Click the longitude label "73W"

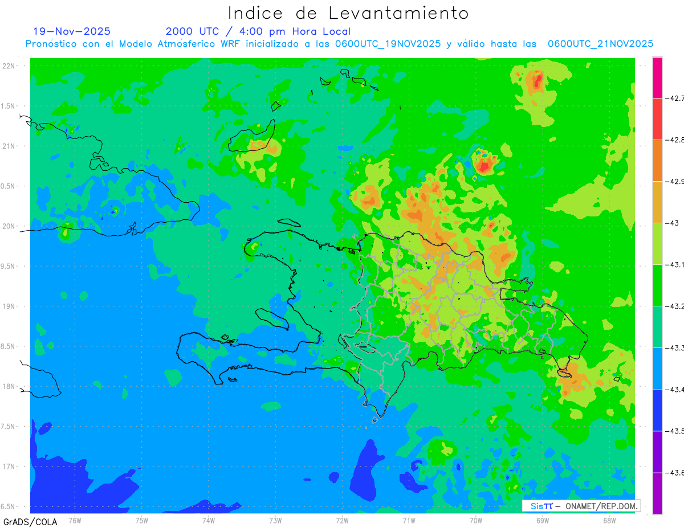[275, 521]
